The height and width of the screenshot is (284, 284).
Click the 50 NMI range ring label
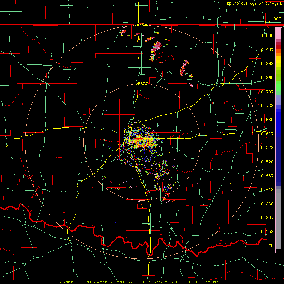click(x=142, y=84)
